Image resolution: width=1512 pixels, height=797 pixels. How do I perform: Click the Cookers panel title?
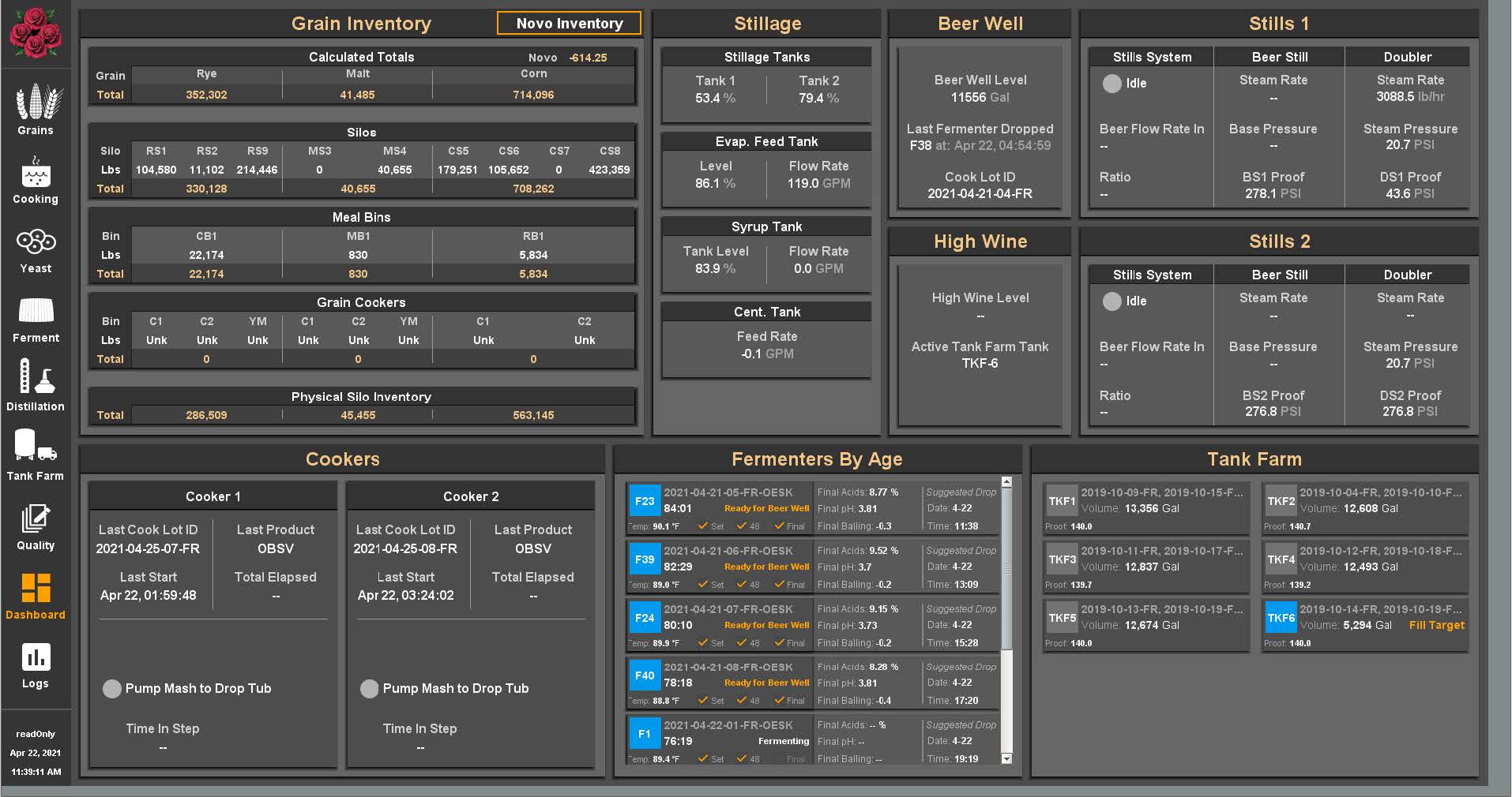click(x=342, y=459)
